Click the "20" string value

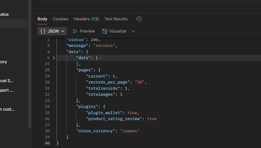click(x=140, y=82)
